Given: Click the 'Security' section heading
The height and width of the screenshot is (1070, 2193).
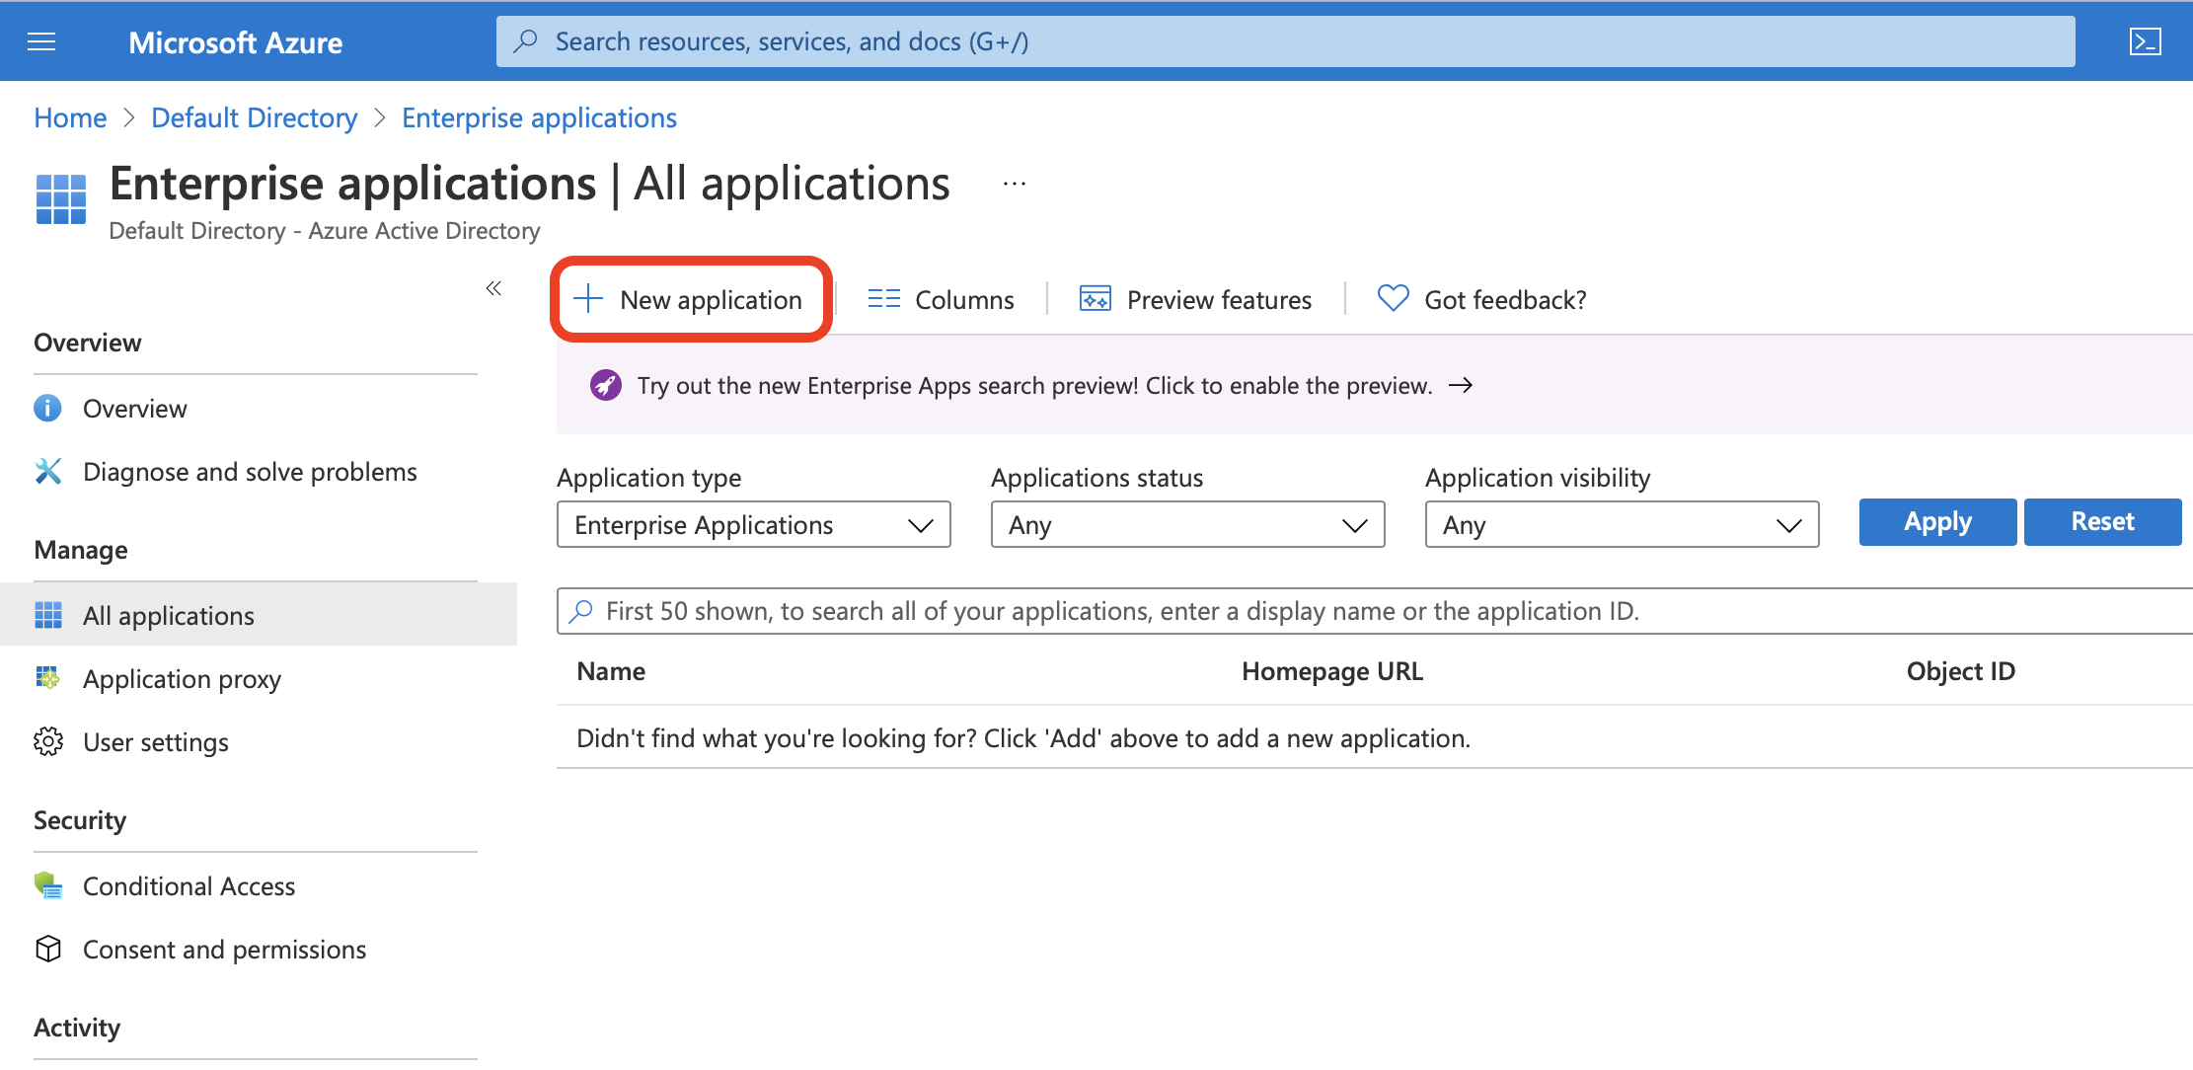Looking at the screenshot, I should (x=80, y=820).
